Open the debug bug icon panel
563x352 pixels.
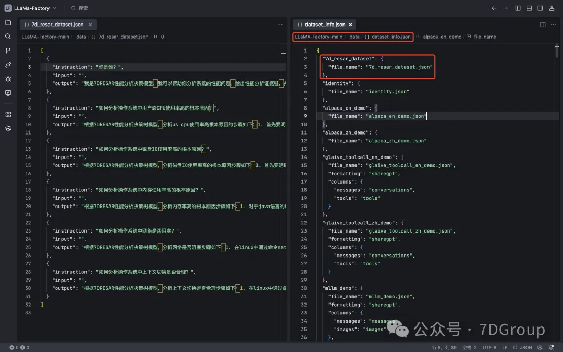(8, 79)
